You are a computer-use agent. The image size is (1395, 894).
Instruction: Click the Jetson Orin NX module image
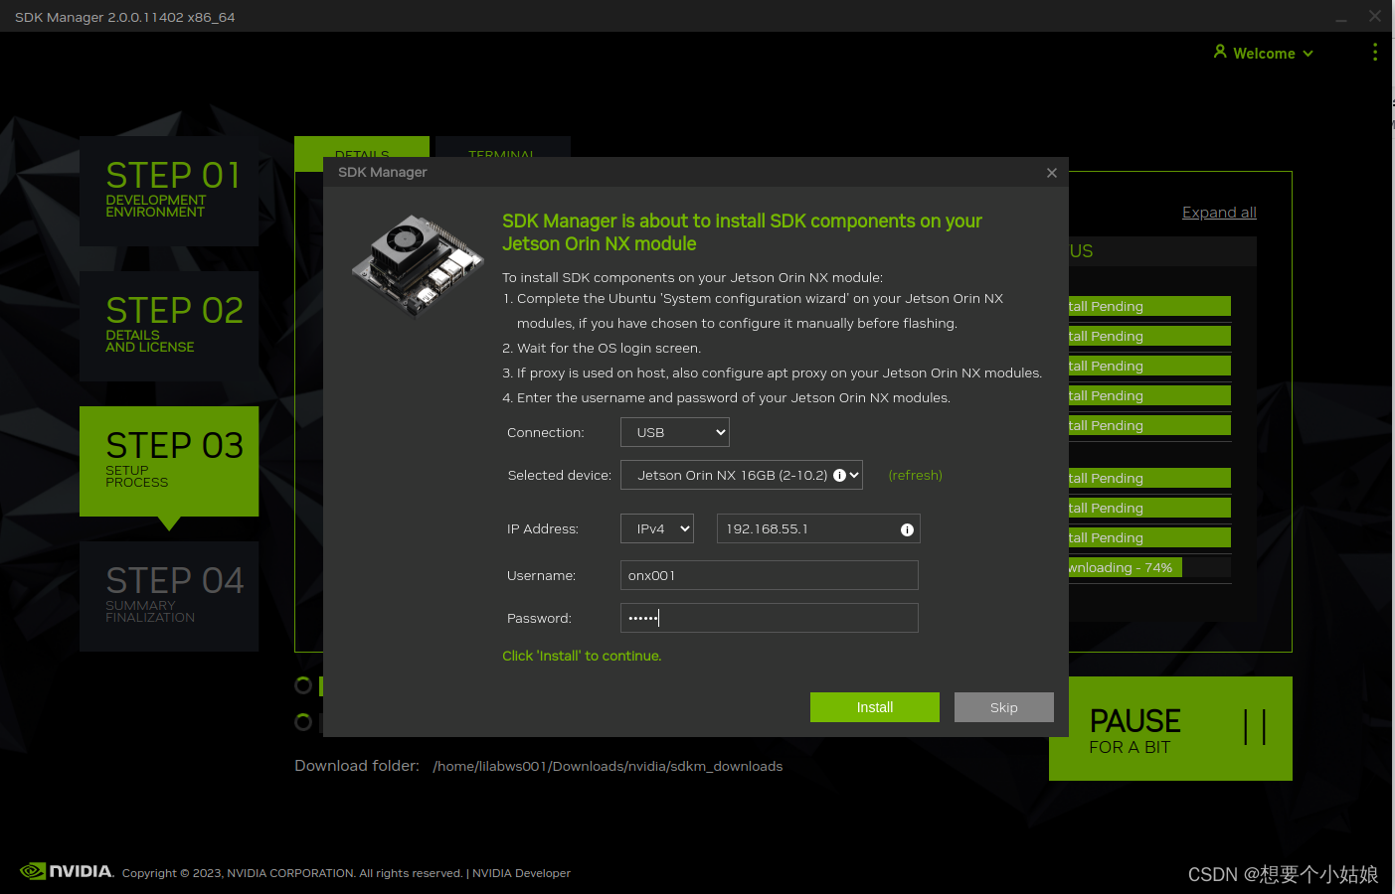417,265
